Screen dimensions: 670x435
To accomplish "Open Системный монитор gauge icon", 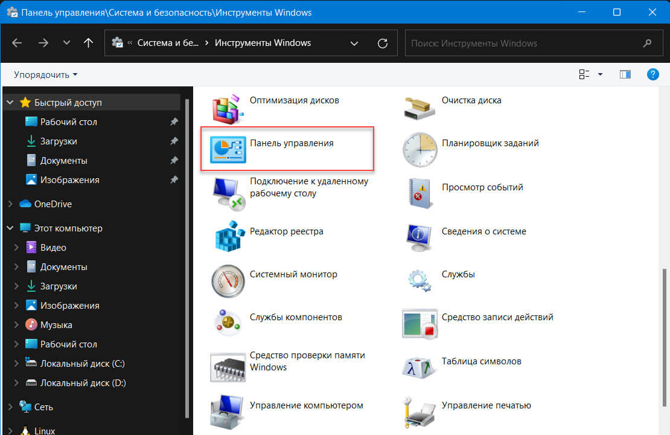I will (228, 281).
